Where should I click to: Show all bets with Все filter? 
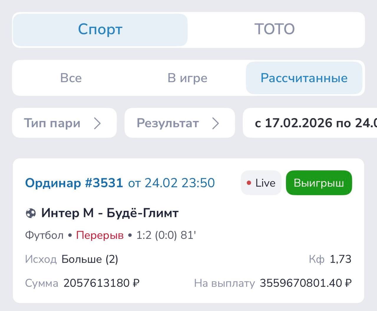click(x=71, y=78)
